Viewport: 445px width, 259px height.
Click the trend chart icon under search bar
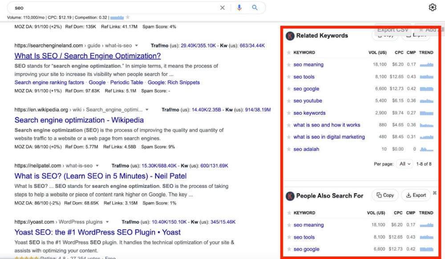click(117, 17)
